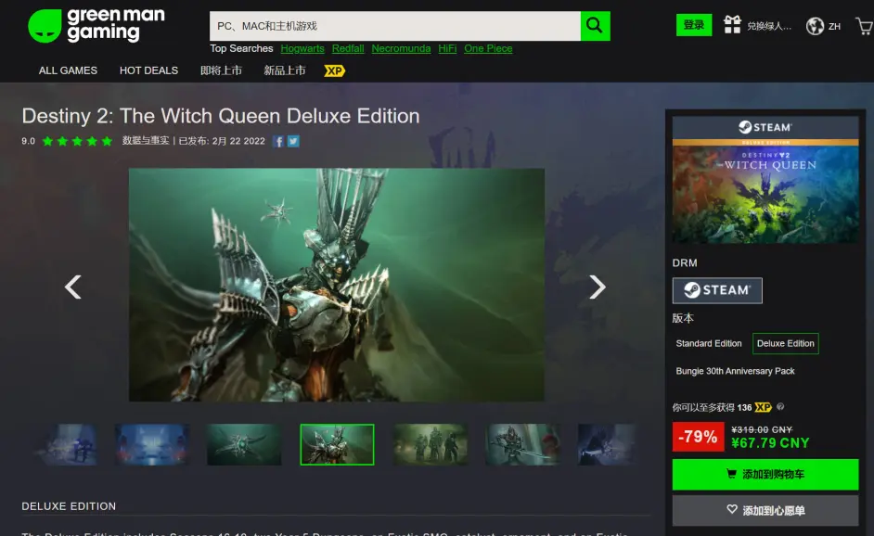The image size is (874, 536).
Task: Open the ALL GAMES menu
Action: (68, 70)
